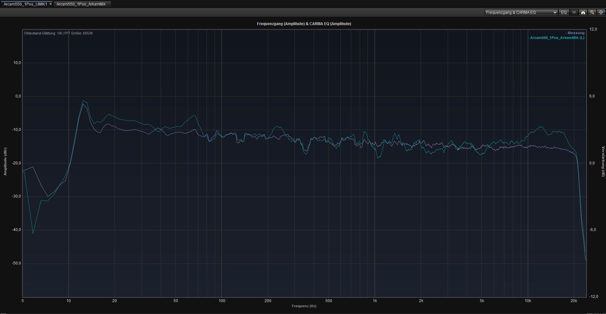Switch to the Arcam550_1Pos_ArkamMik tab
The width and height of the screenshot is (606, 314).
(81, 4)
